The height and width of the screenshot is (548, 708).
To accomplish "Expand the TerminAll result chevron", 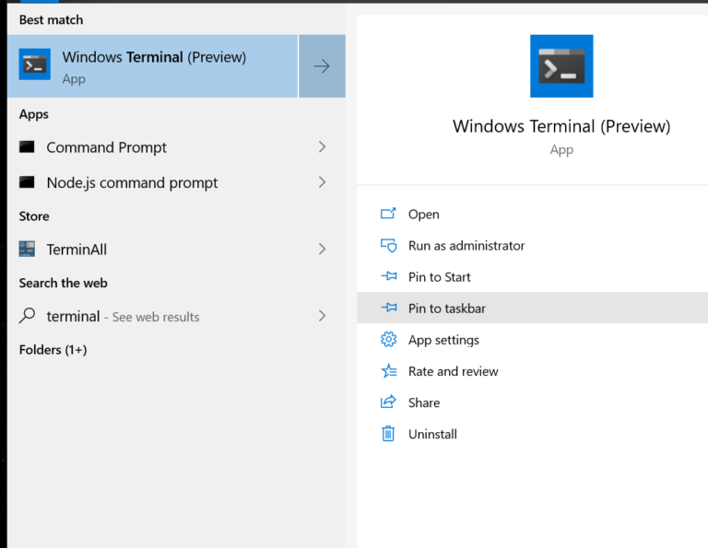I will (322, 249).
